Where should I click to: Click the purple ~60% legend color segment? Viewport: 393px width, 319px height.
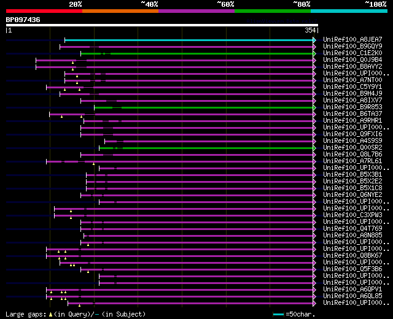point(196,11)
